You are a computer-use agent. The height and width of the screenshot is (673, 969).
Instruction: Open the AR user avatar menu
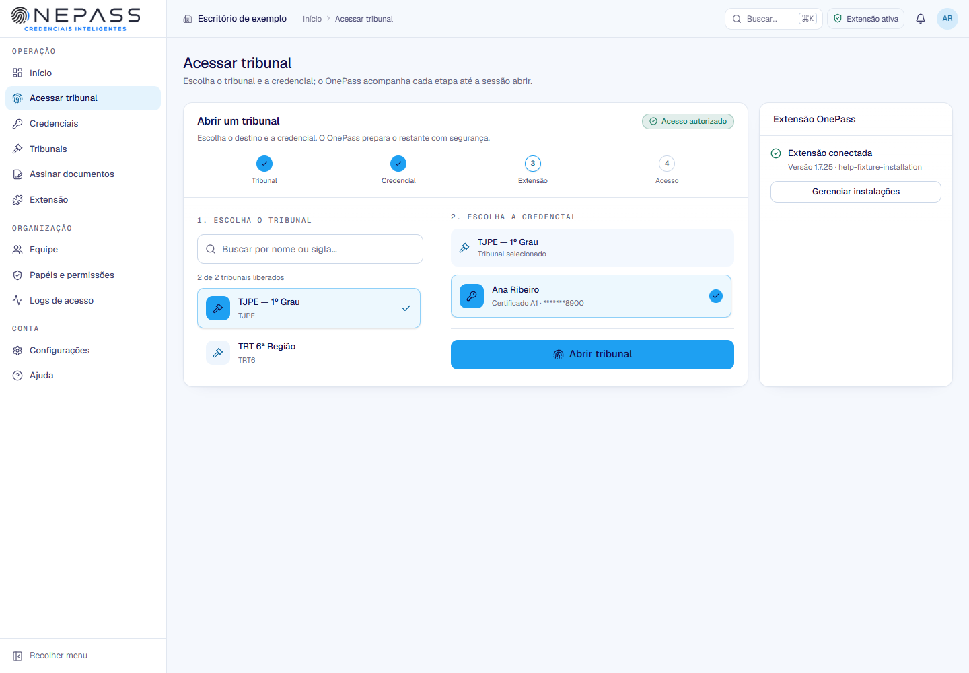point(947,19)
